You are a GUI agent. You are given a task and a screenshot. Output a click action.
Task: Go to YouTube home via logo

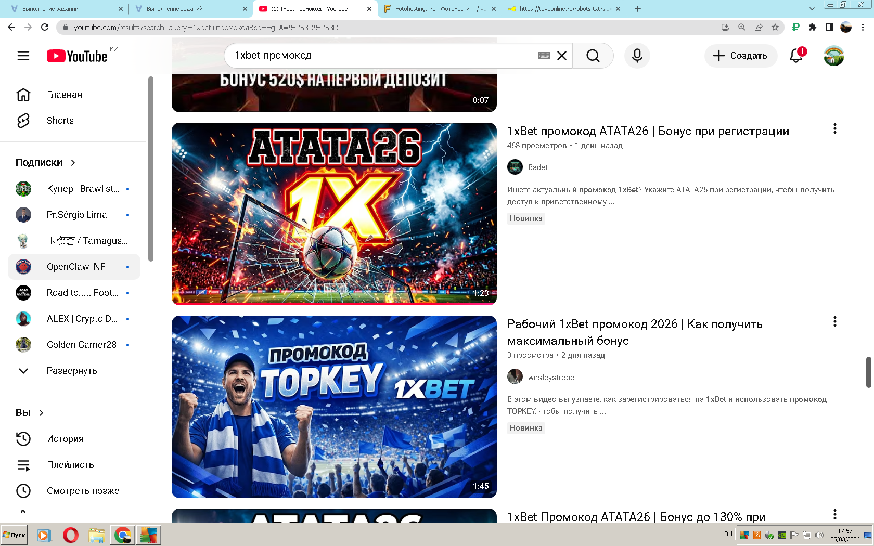[77, 56]
